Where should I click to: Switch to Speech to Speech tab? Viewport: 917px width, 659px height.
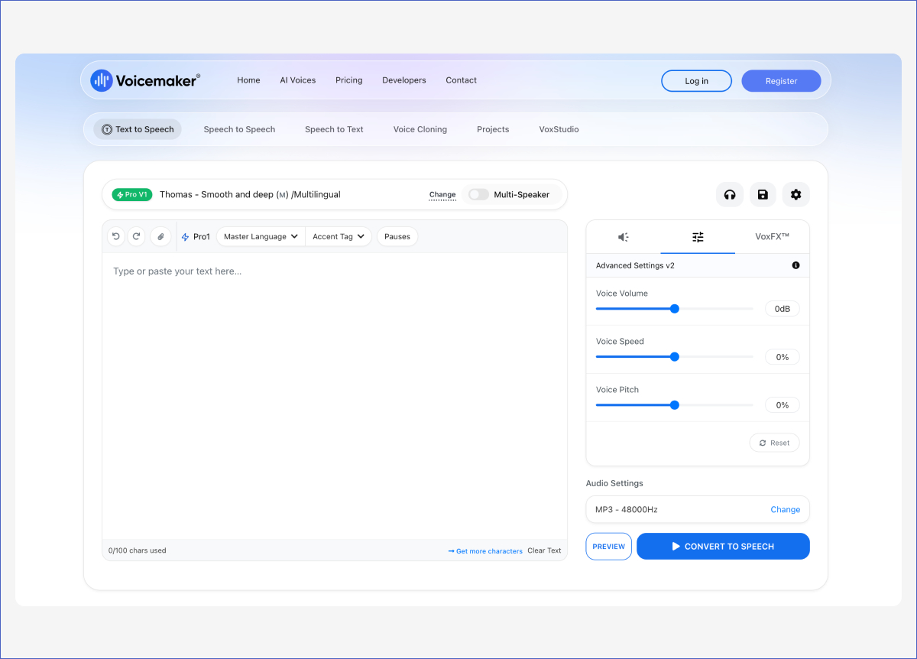239,129
